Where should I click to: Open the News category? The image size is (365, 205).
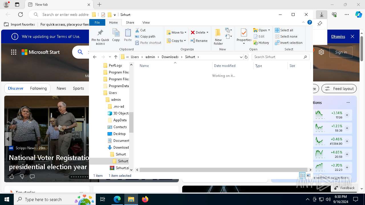pyautogui.click(x=61, y=89)
